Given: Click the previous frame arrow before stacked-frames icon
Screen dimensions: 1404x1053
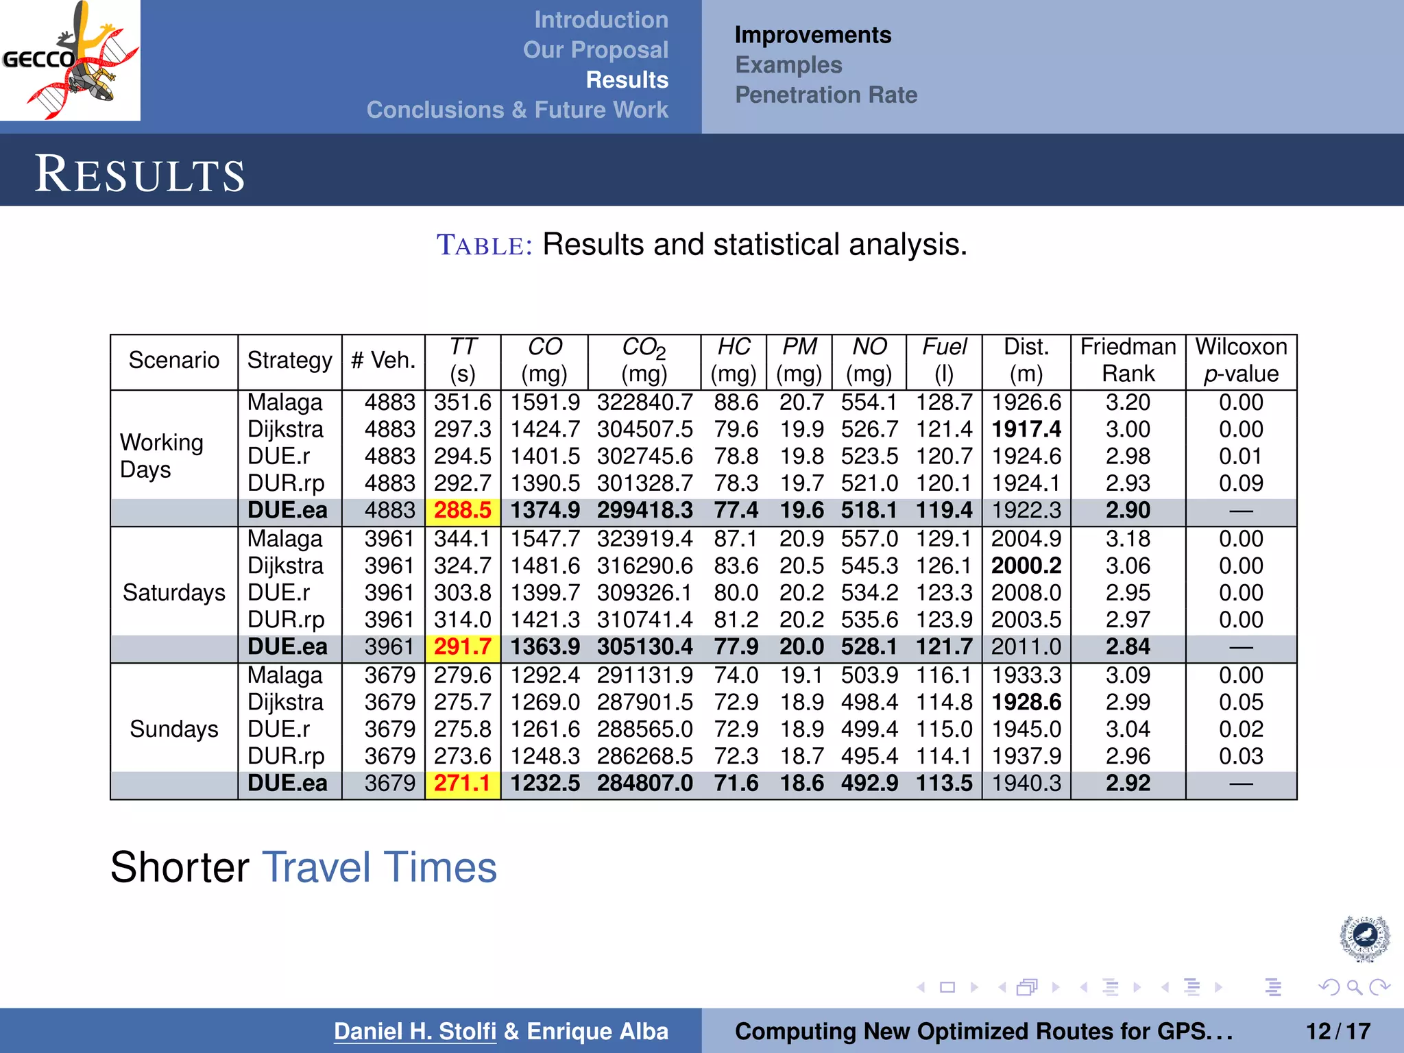Looking at the screenshot, I should [1002, 987].
